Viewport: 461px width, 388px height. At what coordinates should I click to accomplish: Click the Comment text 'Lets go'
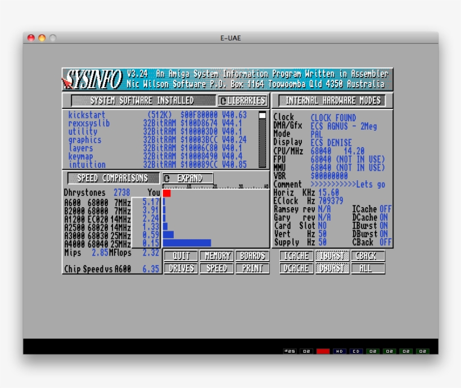[x=370, y=184]
